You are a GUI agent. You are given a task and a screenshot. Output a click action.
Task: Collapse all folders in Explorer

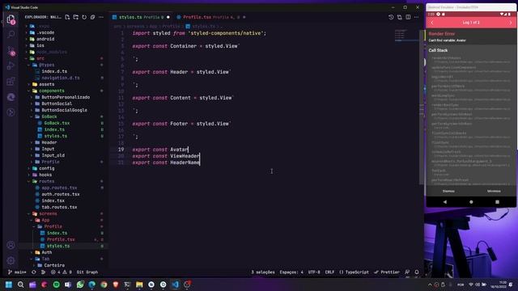93,17
